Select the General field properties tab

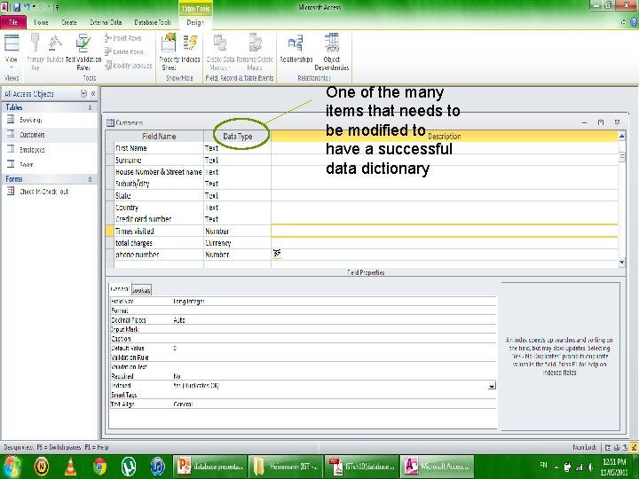coord(120,289)
